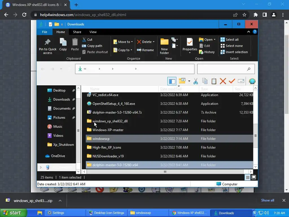This screenshot has height=217, width=289.
Task: Click inside the Explorer search box
Action: [x=226, y=69]
